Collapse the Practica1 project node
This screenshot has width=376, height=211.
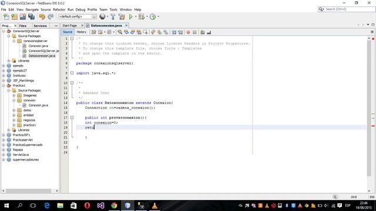click(4, 86)
